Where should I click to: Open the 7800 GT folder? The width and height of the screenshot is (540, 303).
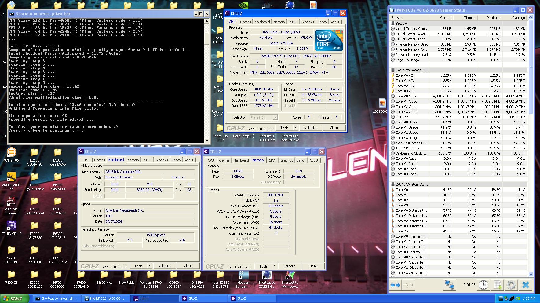coord(11,277)
